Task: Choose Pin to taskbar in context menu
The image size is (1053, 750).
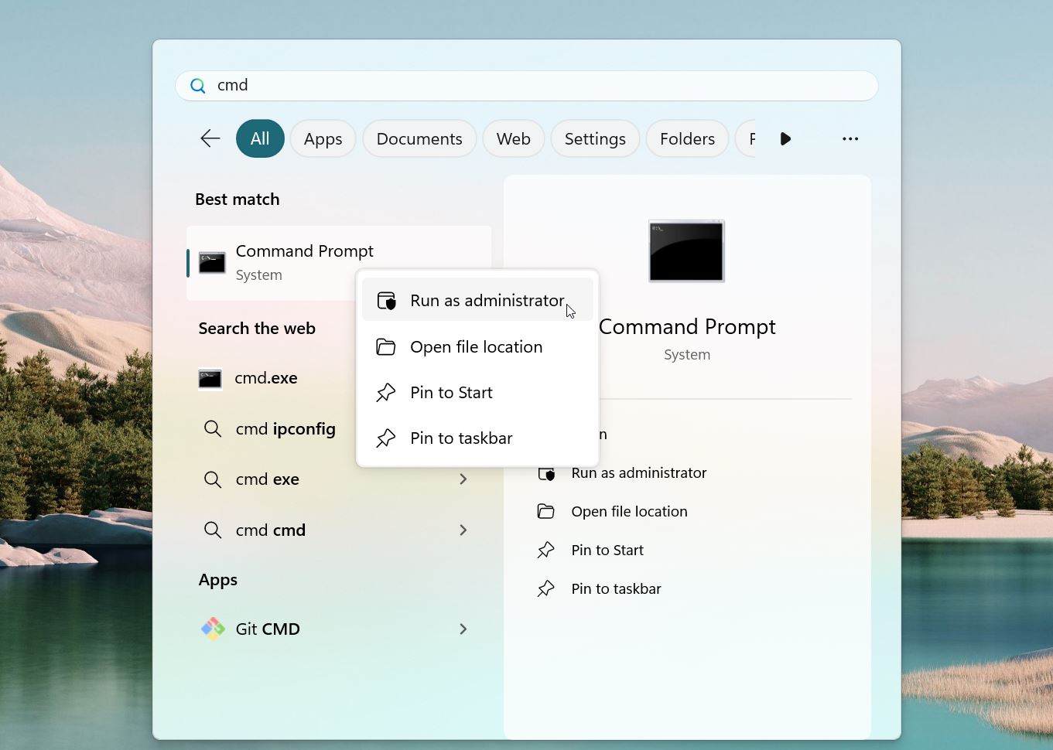Action: 477,438
